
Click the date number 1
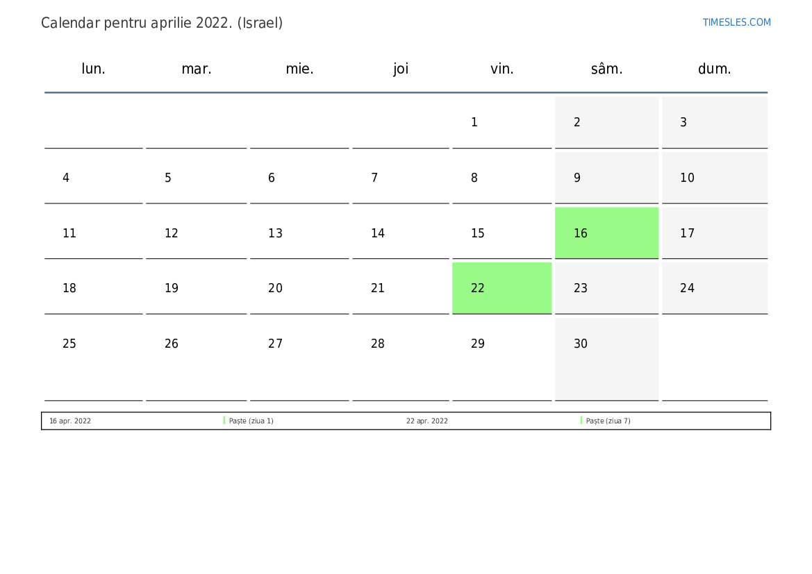click(x=474, y=122)
